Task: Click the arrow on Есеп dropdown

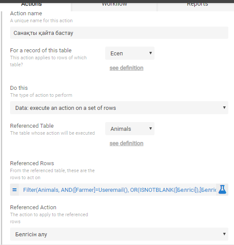Action: point(151,53)
